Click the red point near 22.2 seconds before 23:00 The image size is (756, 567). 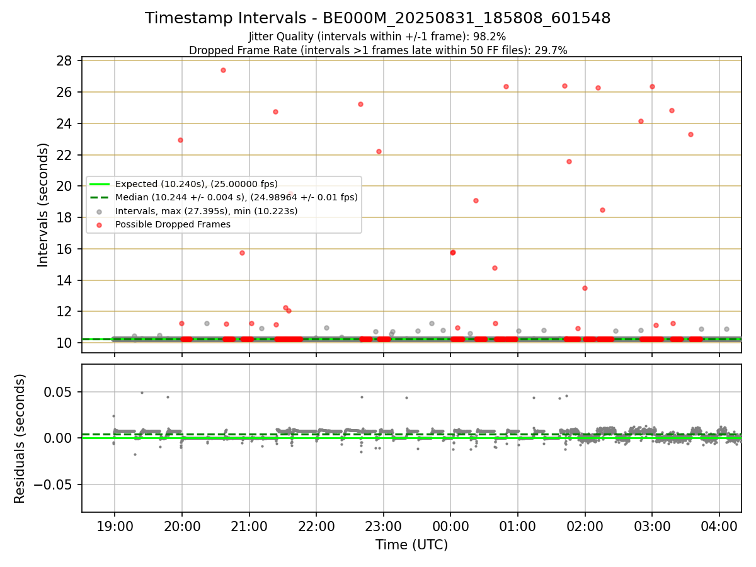click(x=379, y=151)
